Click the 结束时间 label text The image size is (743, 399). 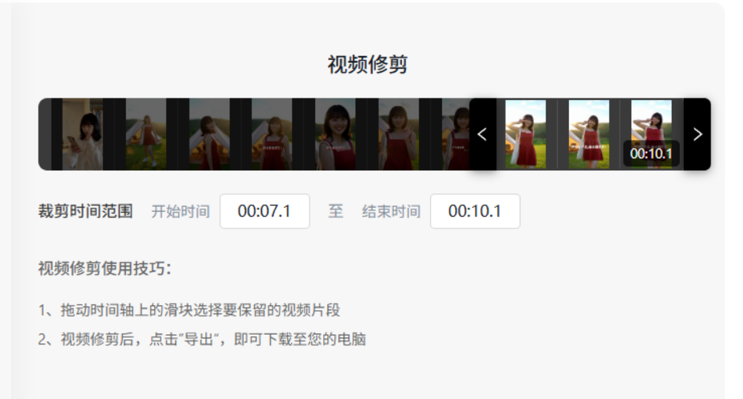tap(391, 212)
